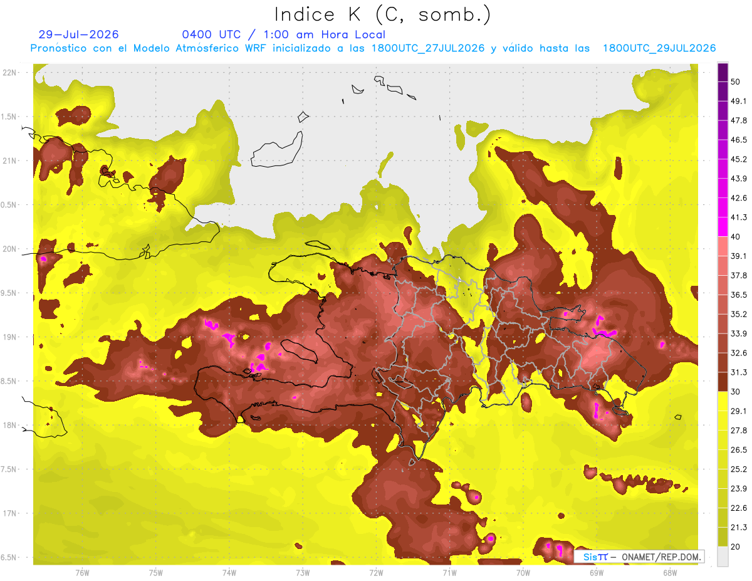Click the colorbar value 40
Image resolution: width=752 pixels, height=581 pixels.
point(736,237)
